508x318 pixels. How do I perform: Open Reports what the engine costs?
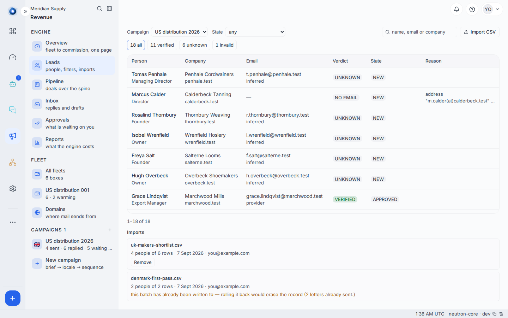72,143
